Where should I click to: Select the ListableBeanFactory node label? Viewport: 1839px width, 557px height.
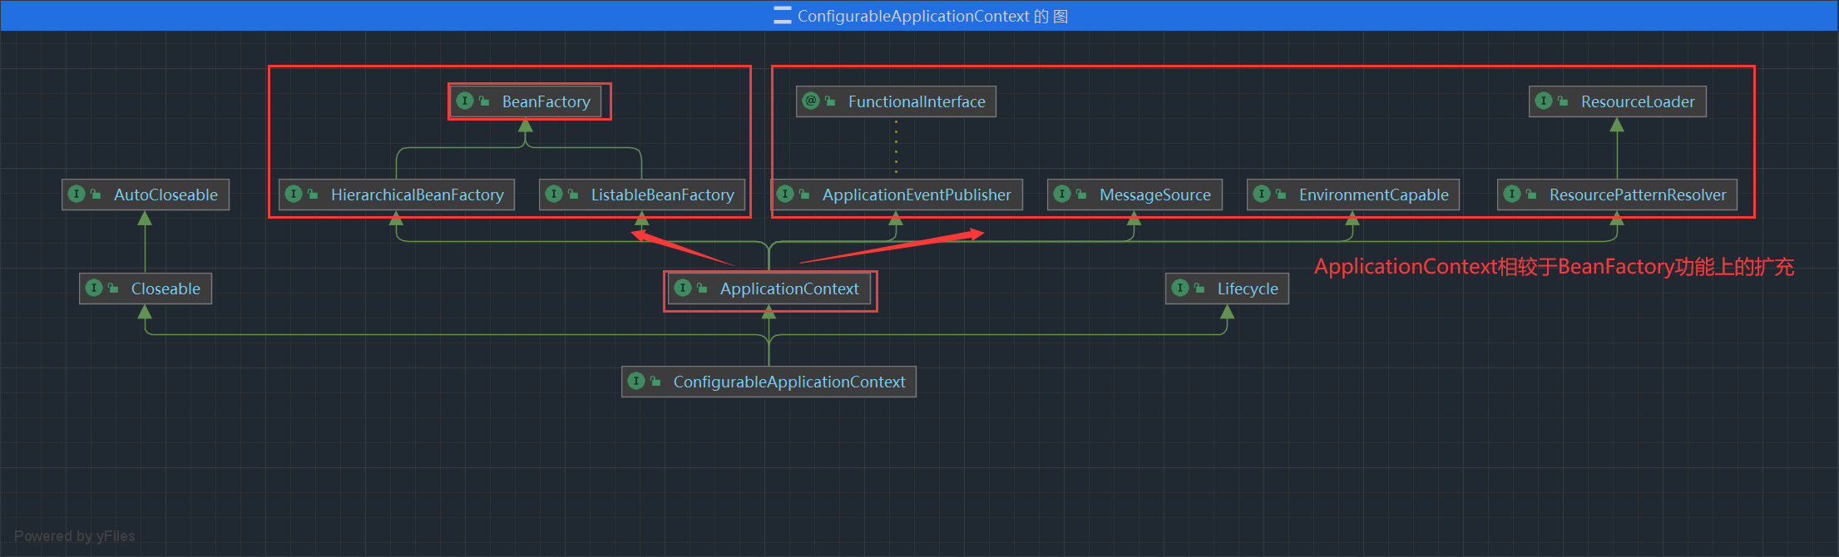coord(662,195)
